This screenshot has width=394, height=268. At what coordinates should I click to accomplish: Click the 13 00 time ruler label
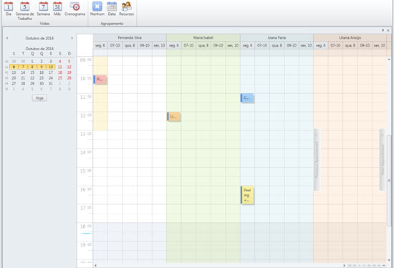86,134
